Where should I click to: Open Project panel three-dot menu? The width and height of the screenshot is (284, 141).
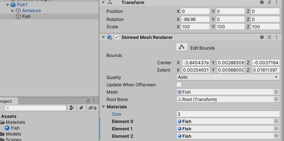(94, 101)
